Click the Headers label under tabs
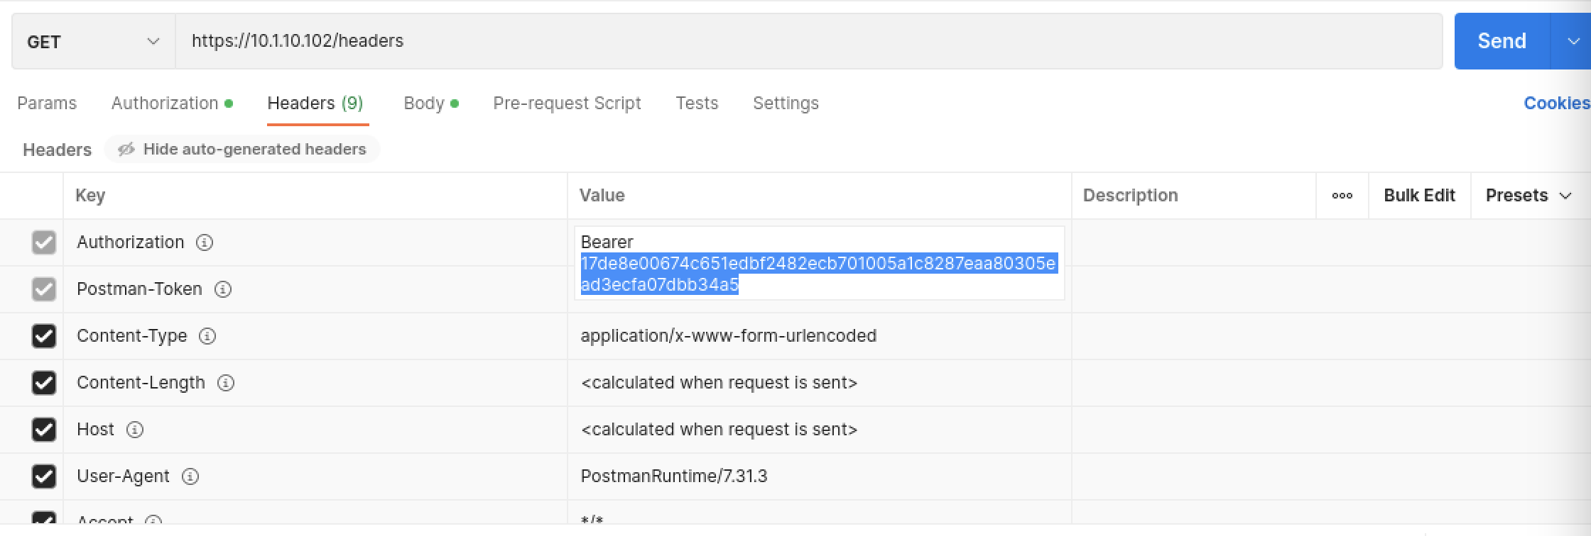 [x=58, y=150]
